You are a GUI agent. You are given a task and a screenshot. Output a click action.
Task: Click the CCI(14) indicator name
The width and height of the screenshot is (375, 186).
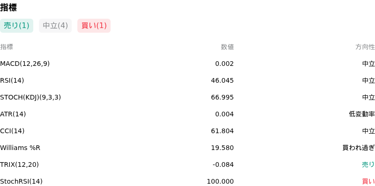click(12, 131)
